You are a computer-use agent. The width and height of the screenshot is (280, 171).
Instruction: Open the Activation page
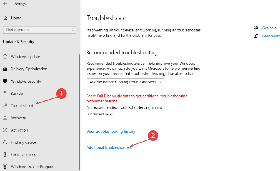pyautogui.click(x=20, y=130)
